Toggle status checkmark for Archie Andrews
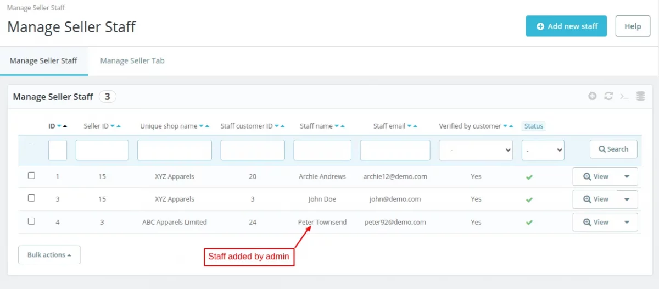Screen dimensions: 659x289 529,177
